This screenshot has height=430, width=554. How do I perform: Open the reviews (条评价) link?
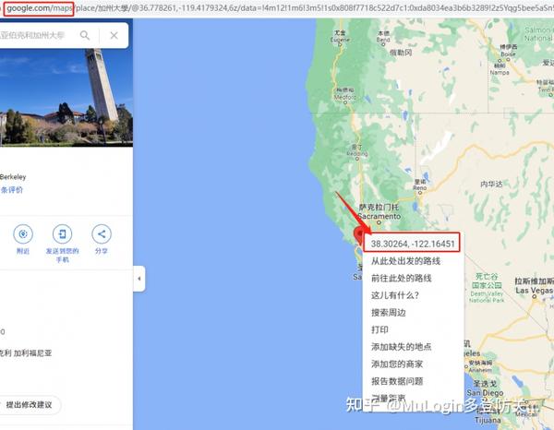pyautogui.click(x=12, y=190)
